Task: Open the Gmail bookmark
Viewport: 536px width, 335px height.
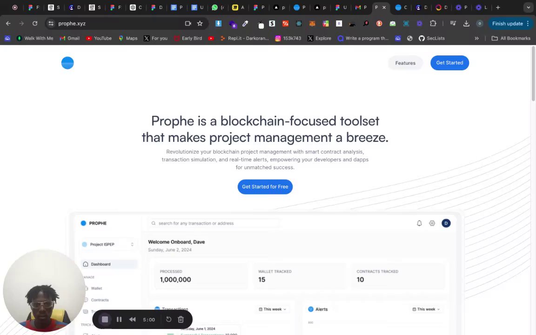Action: (70, 38)
